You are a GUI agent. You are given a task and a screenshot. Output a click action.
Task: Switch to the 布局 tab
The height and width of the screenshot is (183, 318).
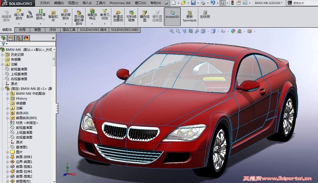click(x=22, y=30)
